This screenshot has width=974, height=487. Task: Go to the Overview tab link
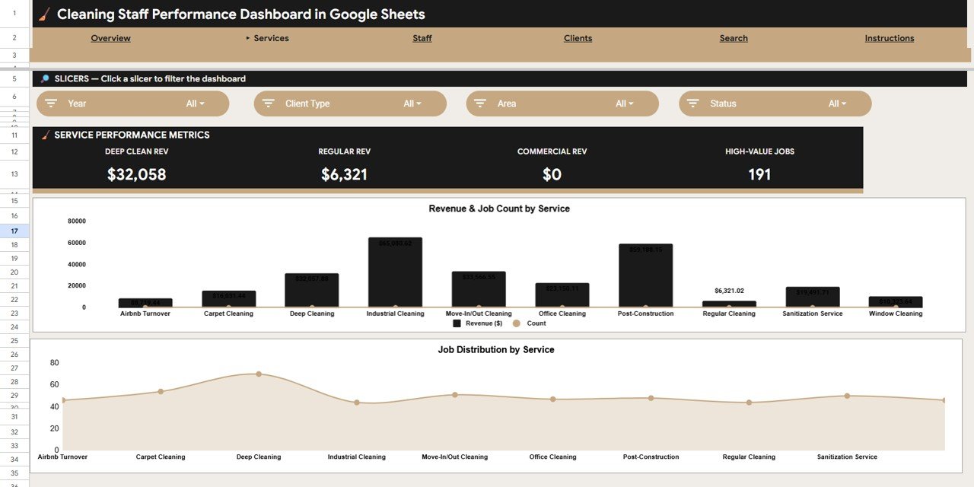110,38
